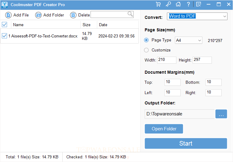Open the shopping cart purchase icon
The height and width of the screenshot is (162, 233).
pyautogui.click(x=158, y=4)
